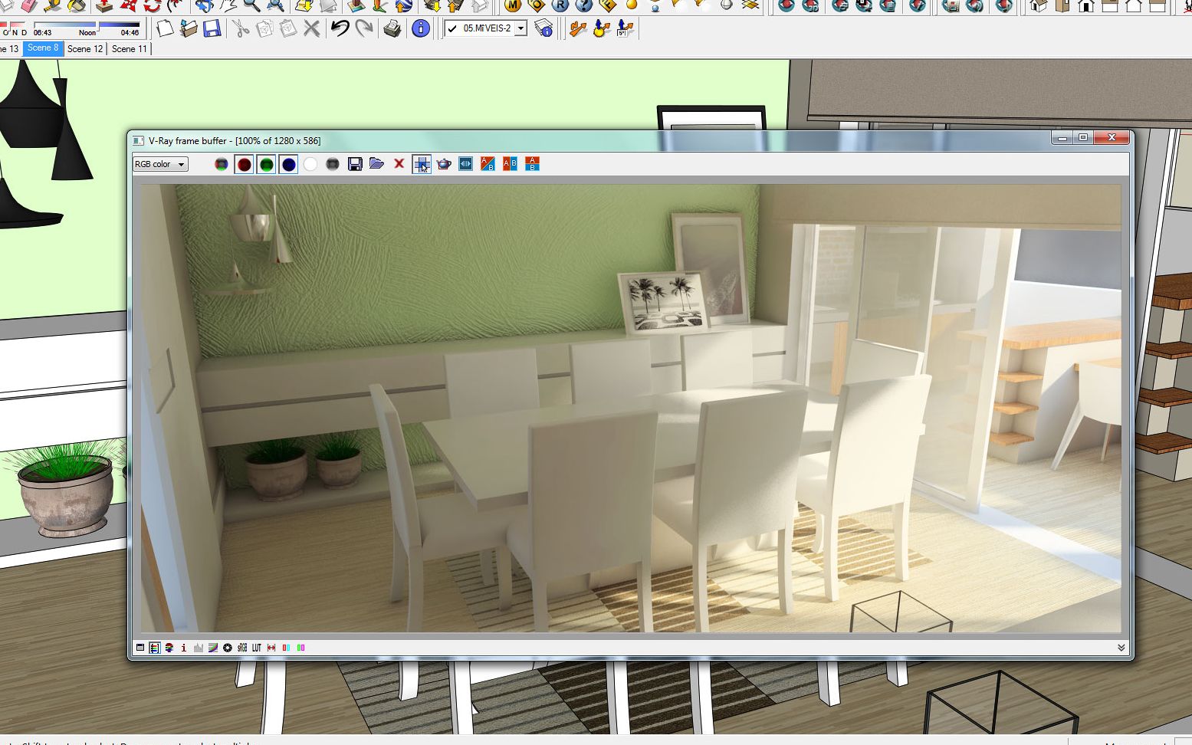Open layer dropdown showing 05.MìVEIS-2
This screenshot has width=1192, height=745.
521,28
